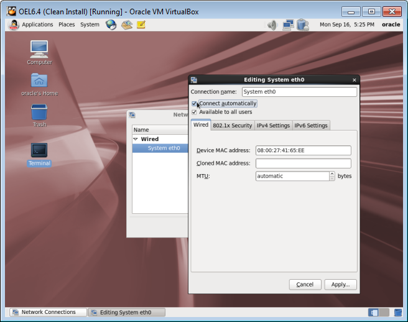Open the System menu
The image size is (408, 322).
[90, 25]
